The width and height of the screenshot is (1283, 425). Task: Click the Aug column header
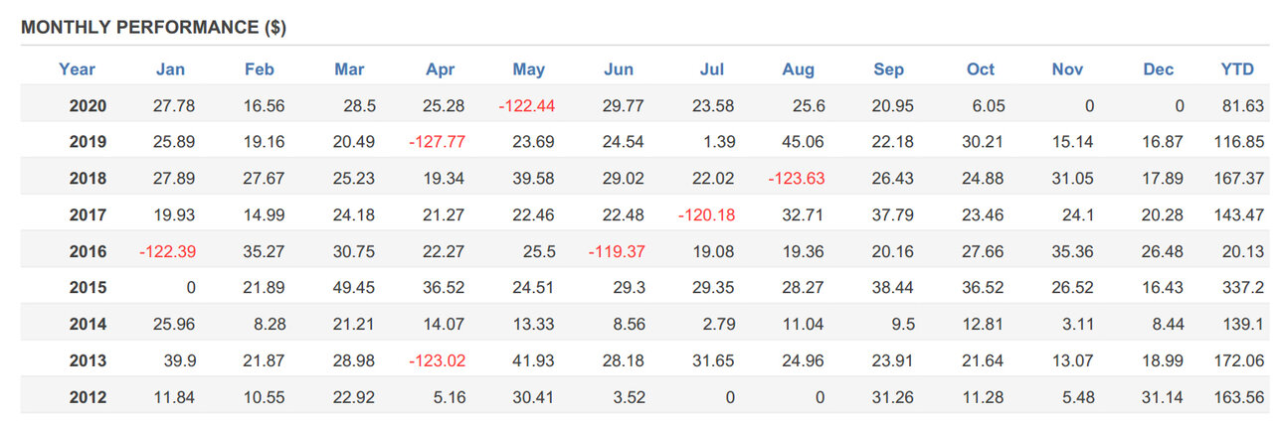pyautogui.click(x=798, y=70)
